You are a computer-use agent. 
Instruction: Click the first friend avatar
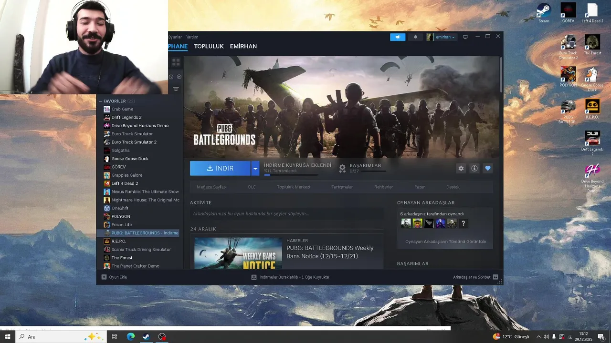406,223
